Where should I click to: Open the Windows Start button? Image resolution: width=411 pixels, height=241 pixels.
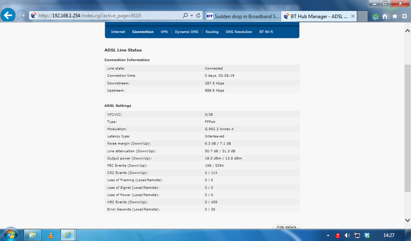point(10,234)
